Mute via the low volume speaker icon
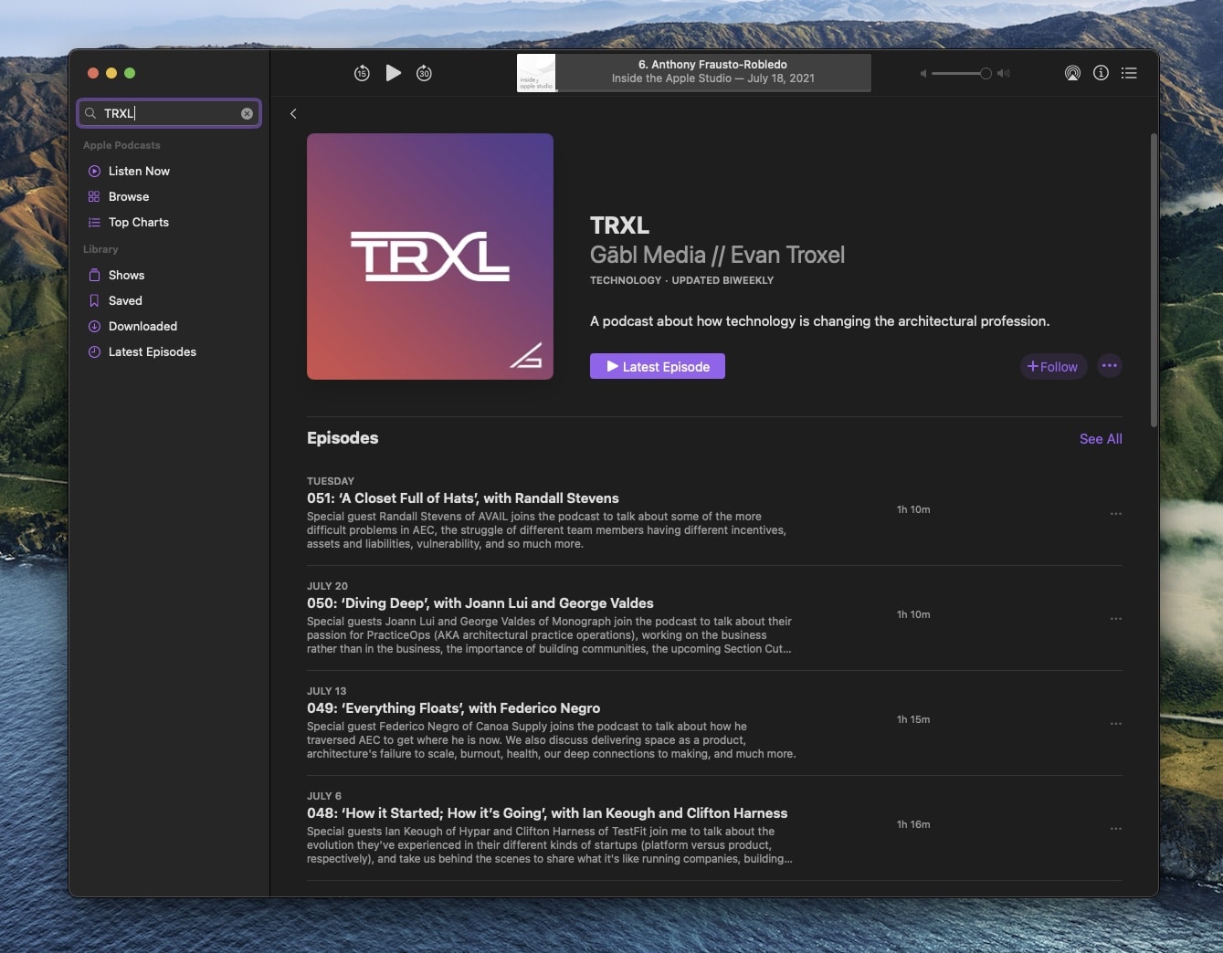 (x=923, y=73)
